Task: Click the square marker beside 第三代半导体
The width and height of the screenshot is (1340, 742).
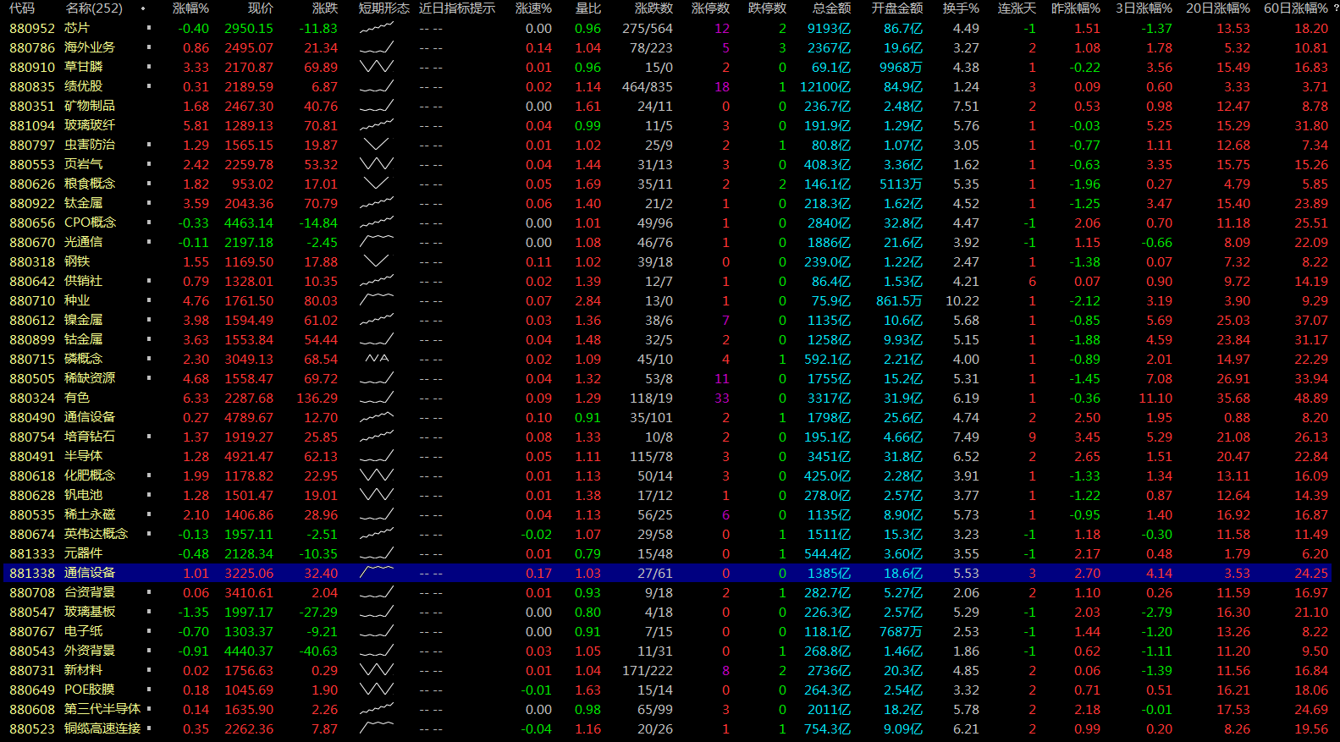Action: [149, 709]
